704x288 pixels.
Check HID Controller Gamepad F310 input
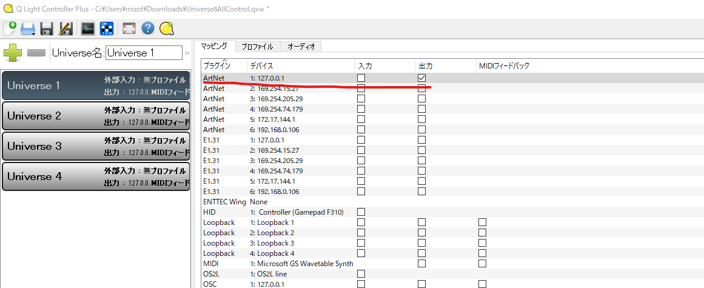pos(361,212)
